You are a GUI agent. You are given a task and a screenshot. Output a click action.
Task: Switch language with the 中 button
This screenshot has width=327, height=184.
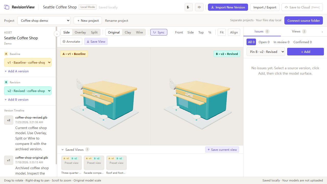199,7
